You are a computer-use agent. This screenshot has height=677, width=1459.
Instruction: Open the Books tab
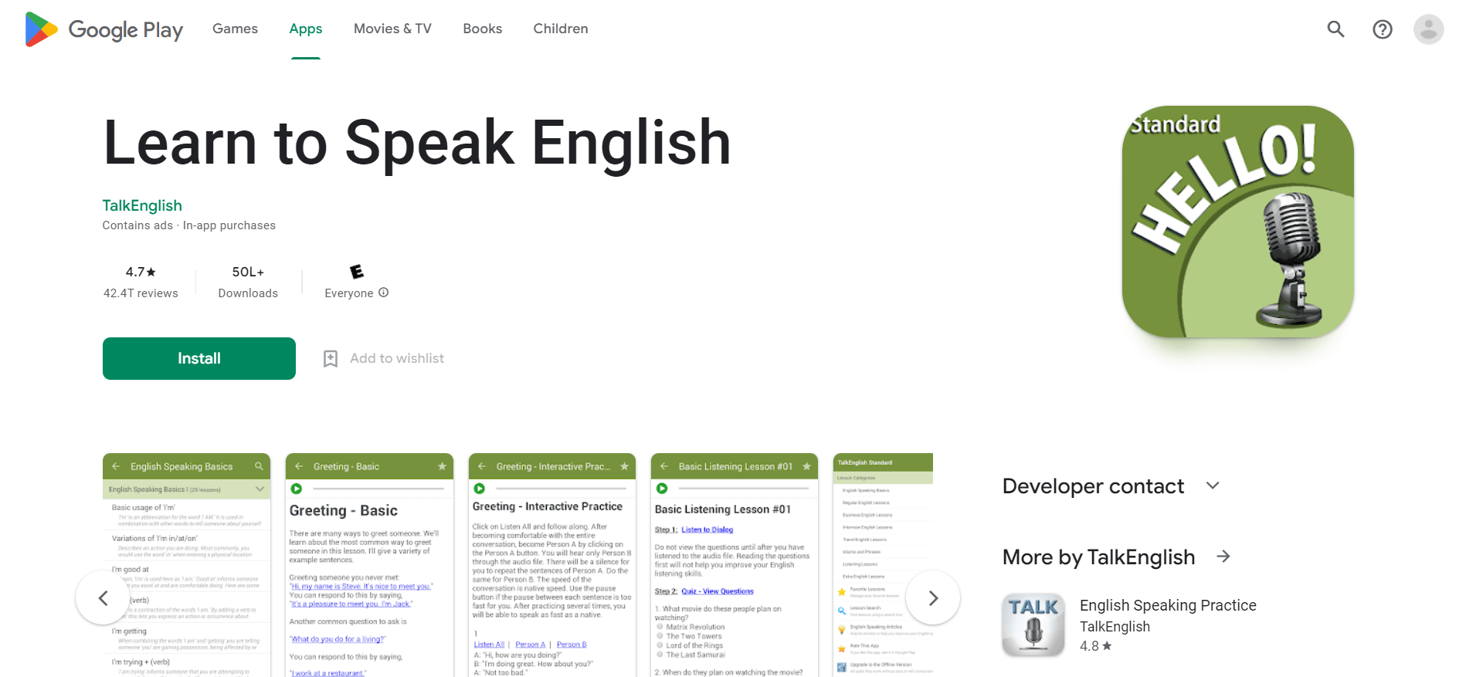pyautogui.click(x=483, y=29)
